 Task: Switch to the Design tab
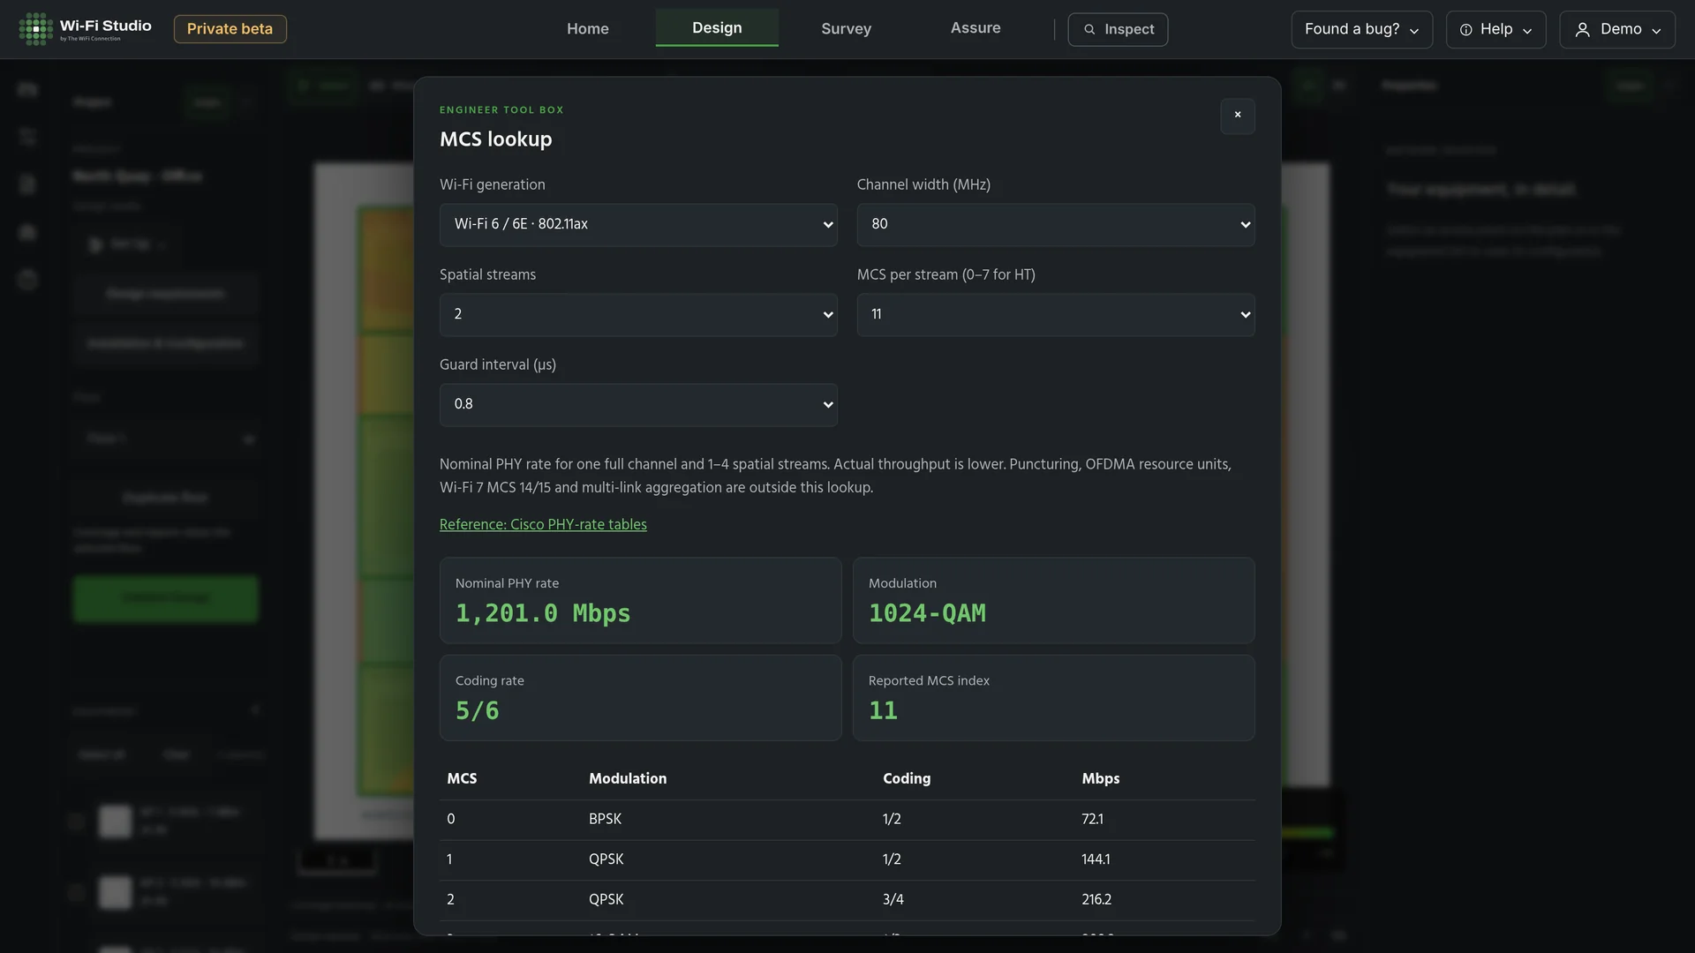(717, 27)
